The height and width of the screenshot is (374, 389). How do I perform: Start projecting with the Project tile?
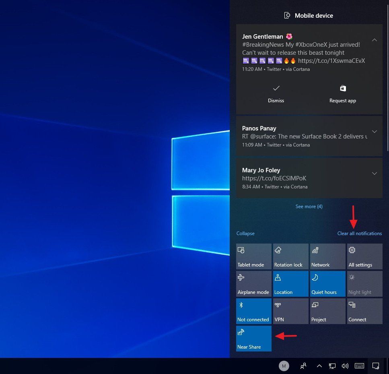point(327,311)
